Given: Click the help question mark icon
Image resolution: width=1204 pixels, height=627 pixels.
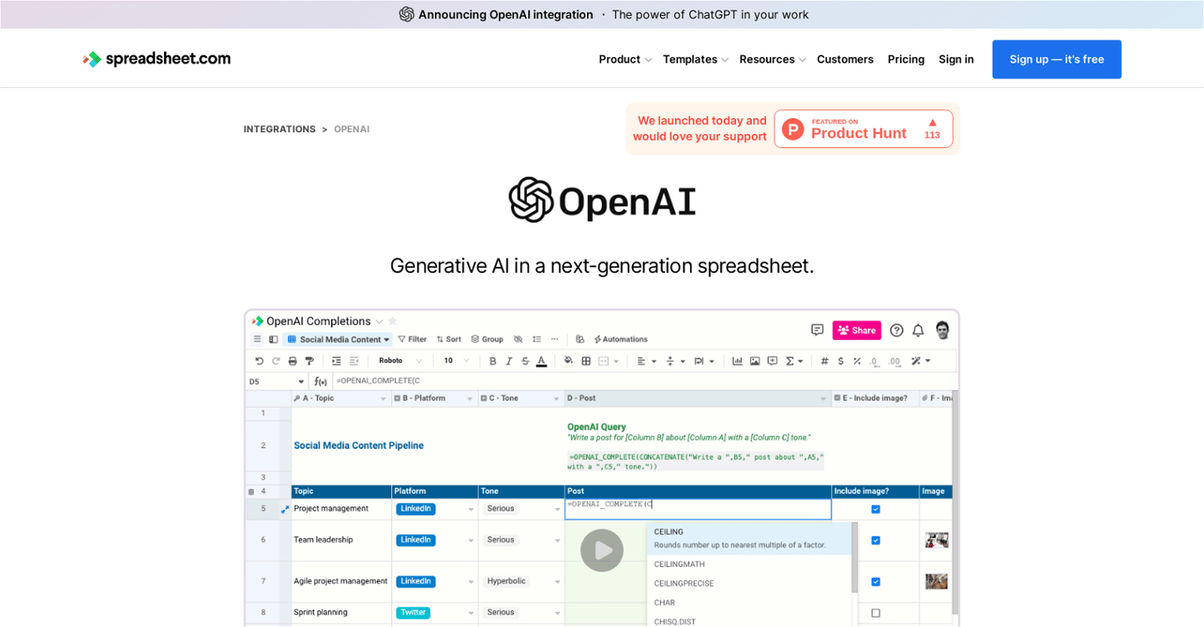Looking at the screenshot, I should click(x=896, y=330).
